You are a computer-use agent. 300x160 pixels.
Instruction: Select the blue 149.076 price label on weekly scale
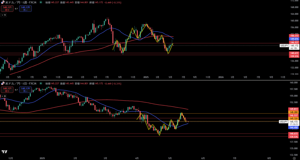[294, 39]
